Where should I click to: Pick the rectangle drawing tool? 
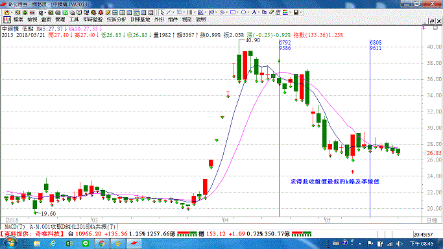coord(233,12)
